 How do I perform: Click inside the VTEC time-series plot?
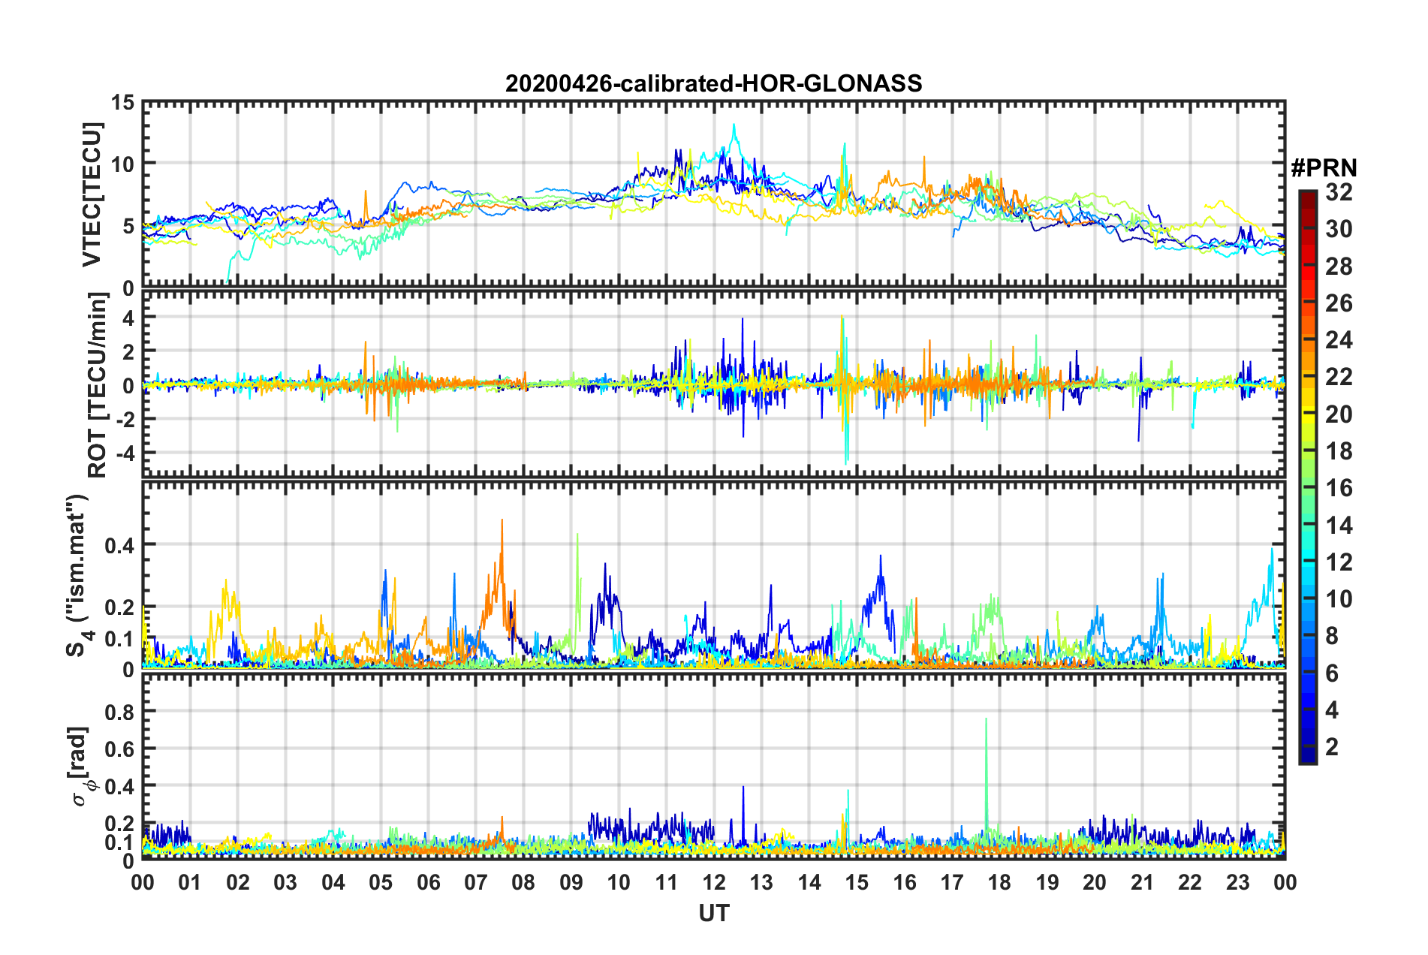(x=714, y=194)
